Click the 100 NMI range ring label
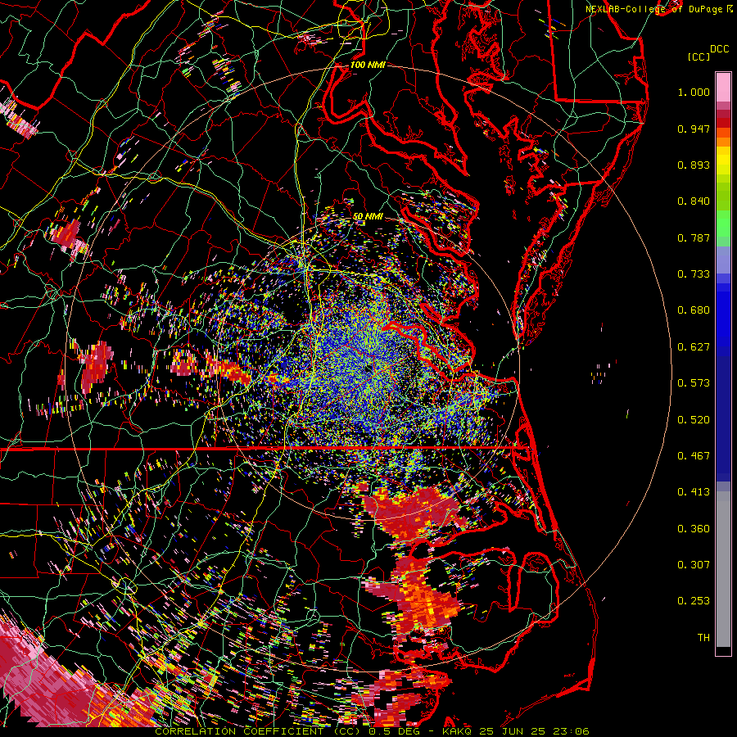The height and width of the screenshot is (737, 737). pyautogui.click(x=368, y=65)
